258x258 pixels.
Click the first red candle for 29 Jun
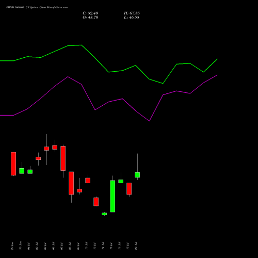pyautogui.click(x=13, y=164)
